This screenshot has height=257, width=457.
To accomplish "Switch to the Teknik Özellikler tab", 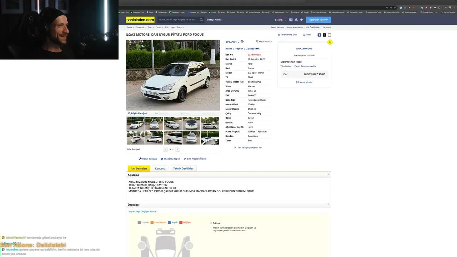I will coord(183,168).
